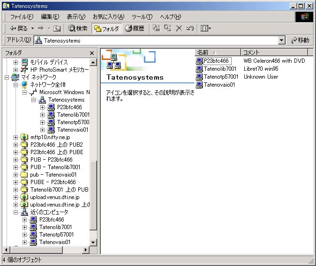
Task: Open the File (ファイル) menu
Action: pos(22,17)
